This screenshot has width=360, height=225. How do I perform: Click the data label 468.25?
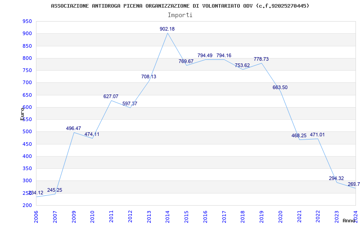click(299, 136)
